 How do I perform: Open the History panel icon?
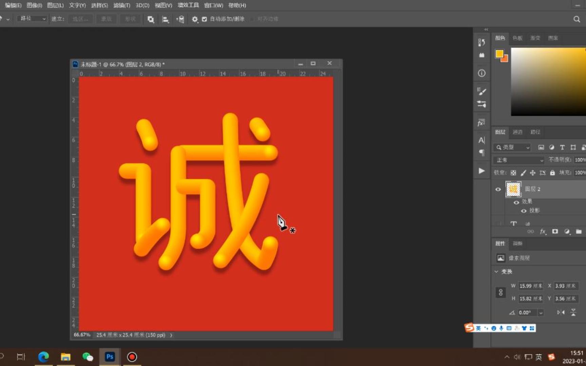pyautogui.click(x=482, y=42)
